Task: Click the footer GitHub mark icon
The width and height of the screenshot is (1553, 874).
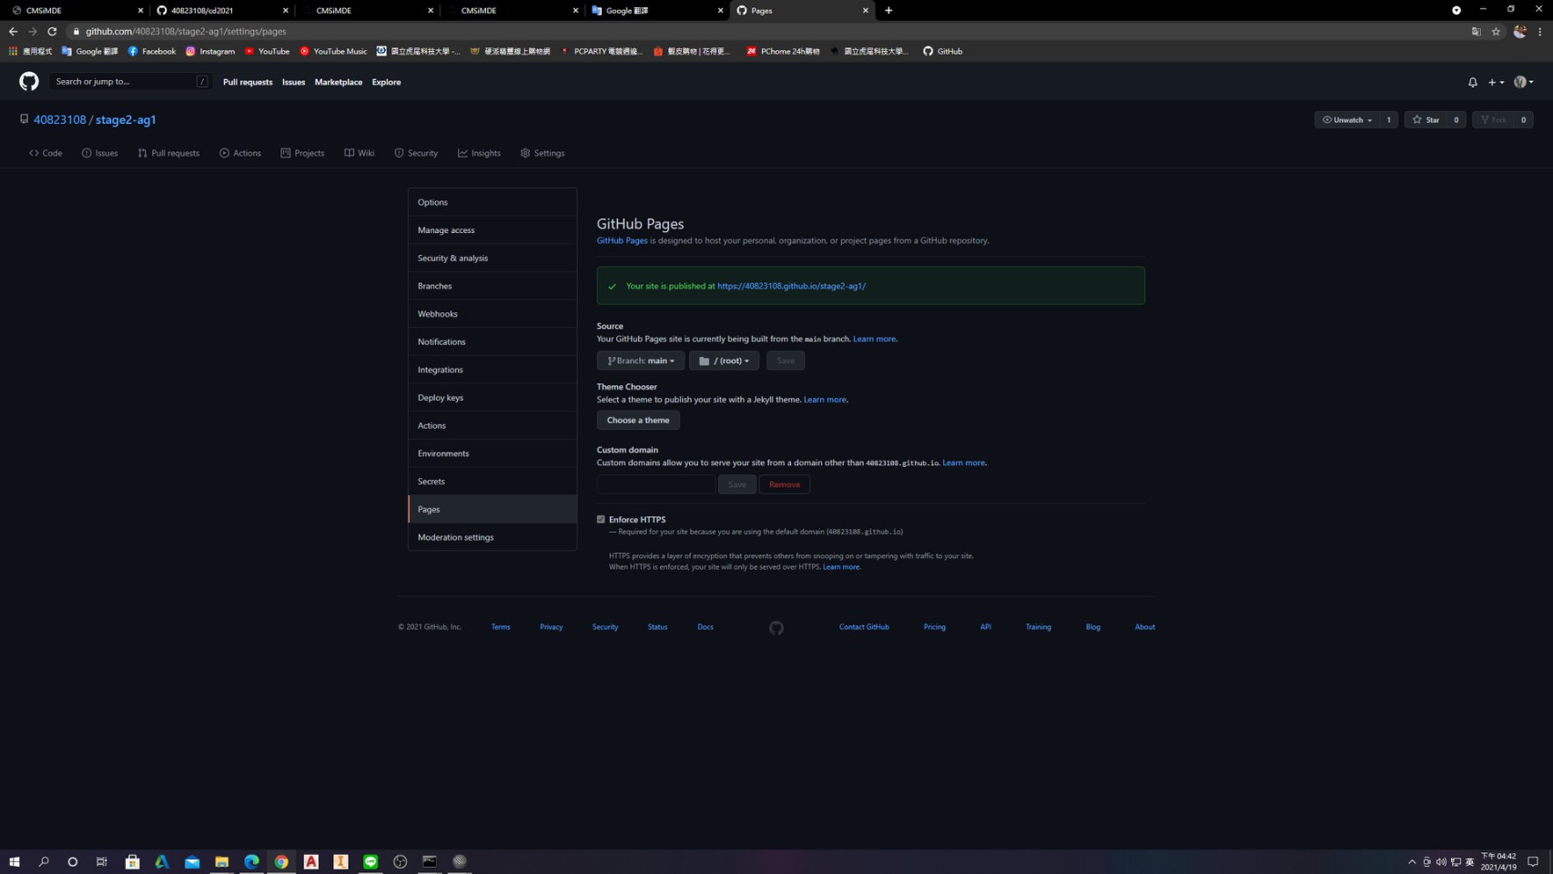Action: 776,628
